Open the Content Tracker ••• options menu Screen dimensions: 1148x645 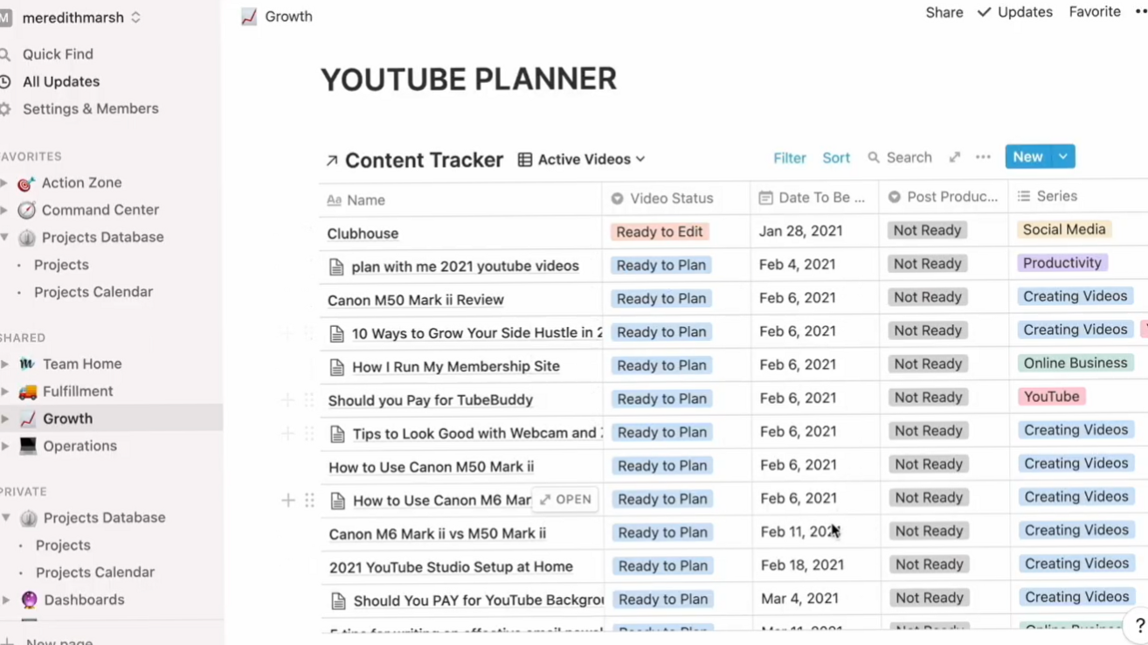click(x=982, y=157)
